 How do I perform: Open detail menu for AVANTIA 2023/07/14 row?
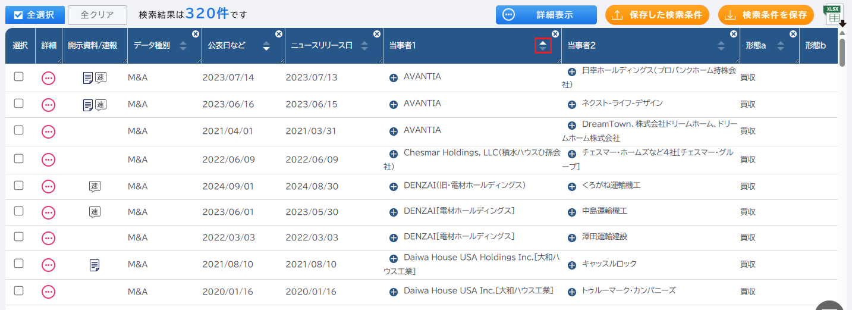(49, 78)
